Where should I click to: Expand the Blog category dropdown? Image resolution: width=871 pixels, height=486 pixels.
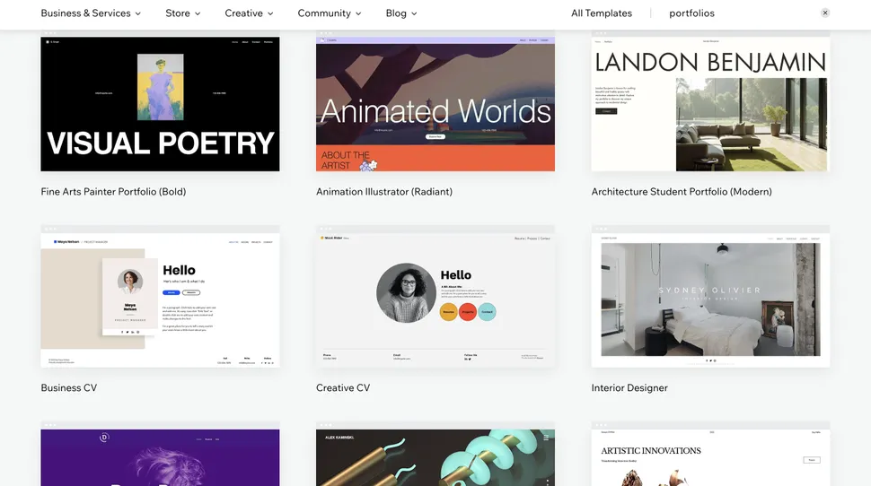coord(400,13)
